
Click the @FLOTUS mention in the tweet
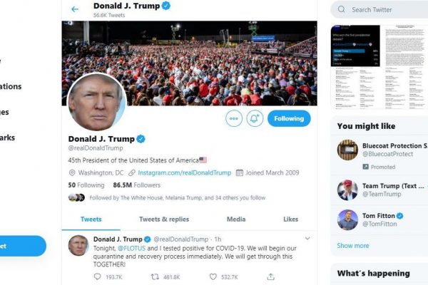[x=131, y=249]
